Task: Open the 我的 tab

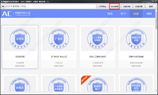Action: [x=149, y=14]
